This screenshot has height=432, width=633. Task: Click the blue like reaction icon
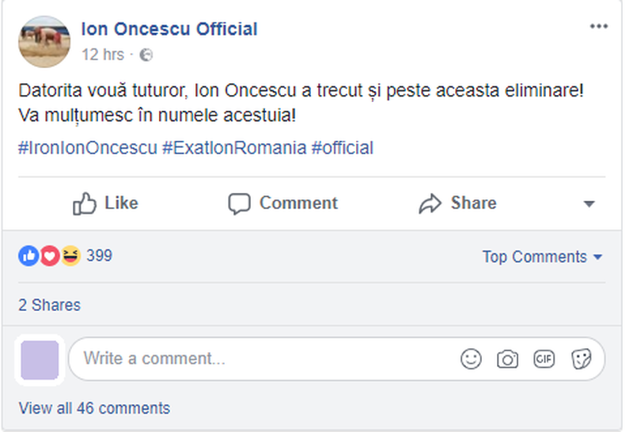(28, 256)
